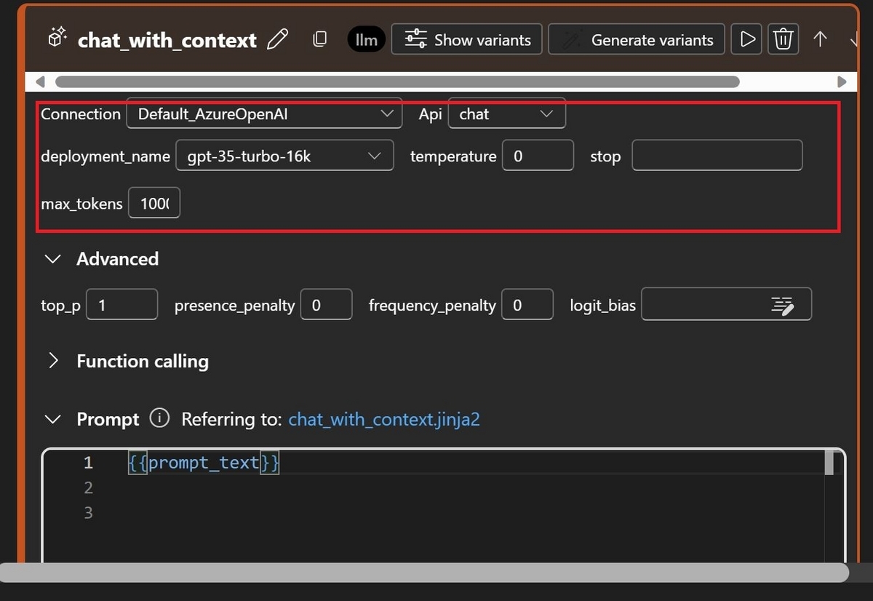Collapse the Advanced section

[53, 259]
